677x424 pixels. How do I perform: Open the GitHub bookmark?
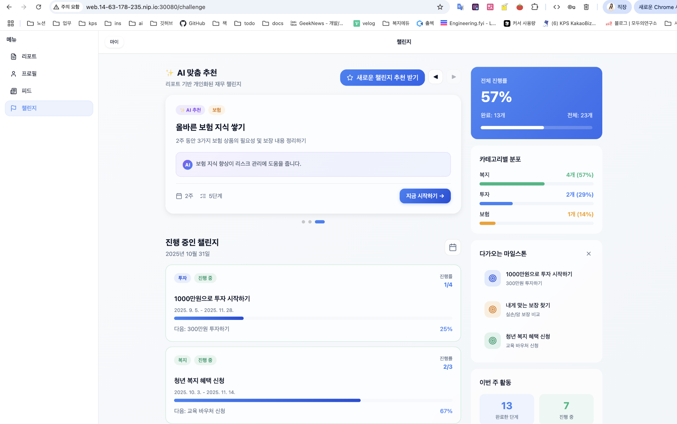(x=192, y=23)
